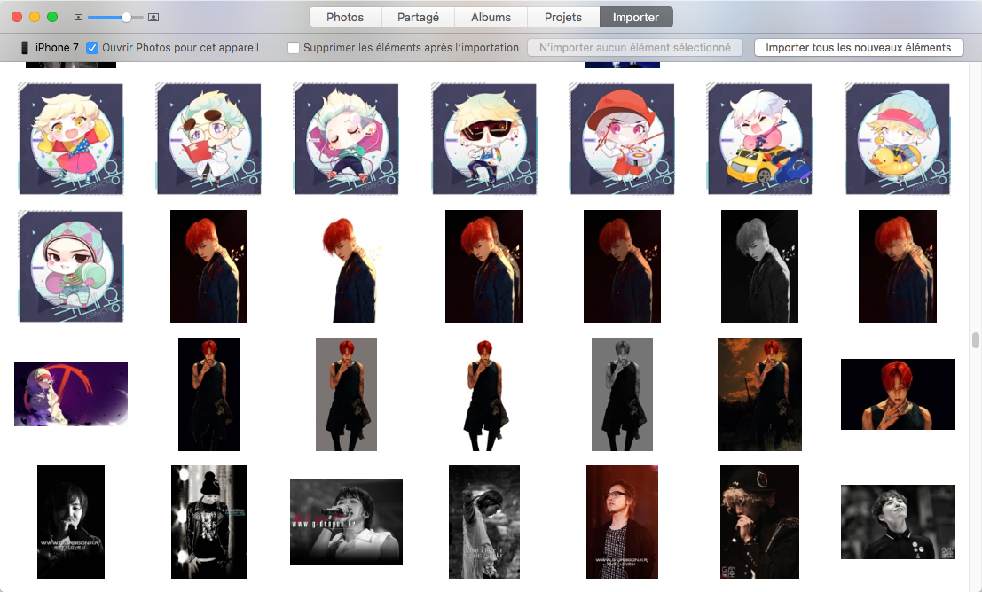This screenshot has height=592, width=982.
Task: Select full-body red-haired photo on gray background
Action: coord(346,394)
